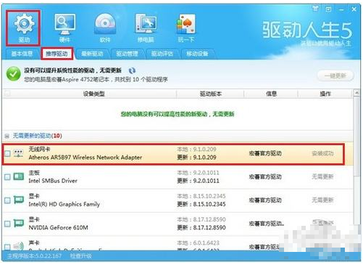Click the wireless network card device icon
363x265 pixels.
[19, 153]
